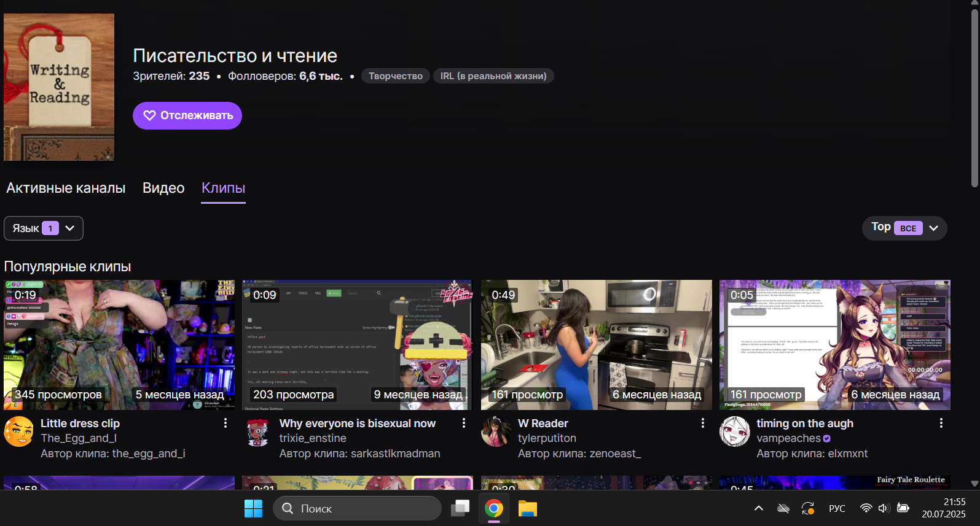Screen dimensions: 980x526
Task: Click the taskbar Поиск search field
Action: click(x=357, y=508)
